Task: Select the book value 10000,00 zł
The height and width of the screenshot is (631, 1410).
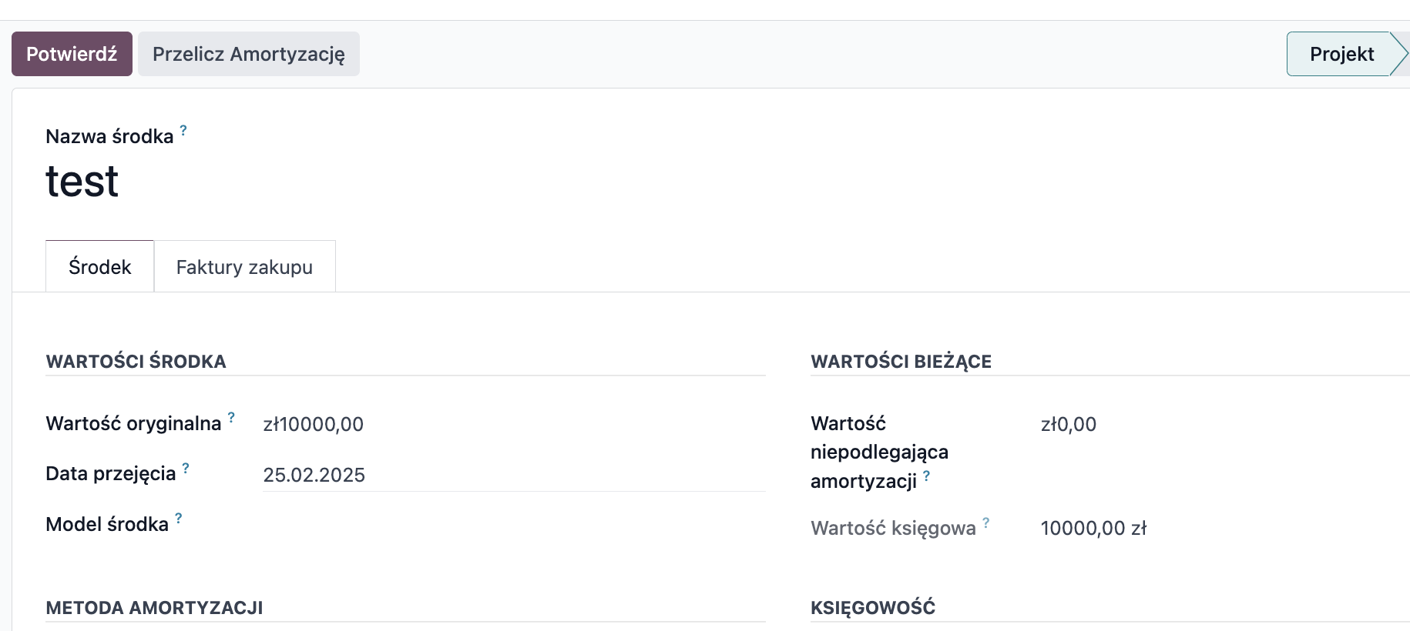Action: click(x=1093, y=528)
